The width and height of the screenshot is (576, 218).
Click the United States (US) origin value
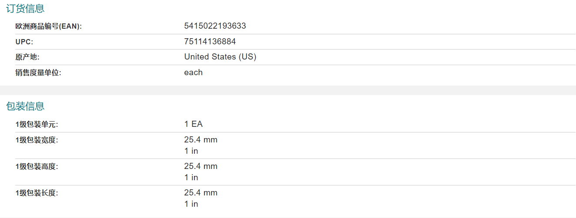[220, 57]
